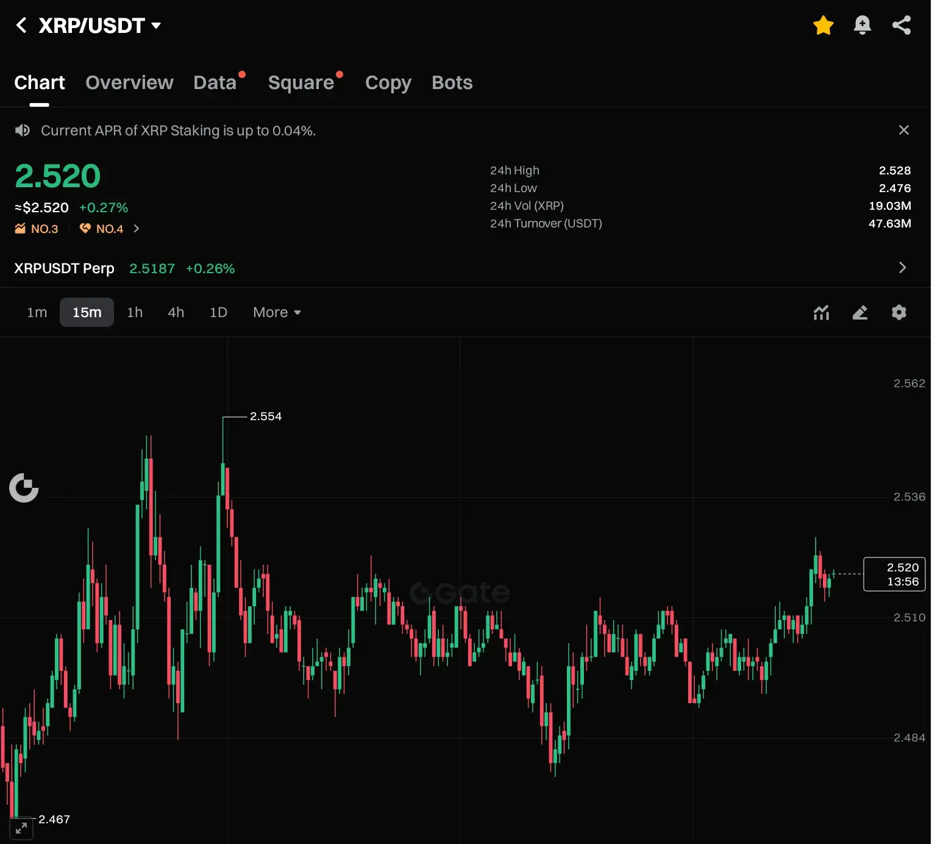Click the 2.5187 perp price
This screenshot has height=844, width=932.
coord(152,269)
